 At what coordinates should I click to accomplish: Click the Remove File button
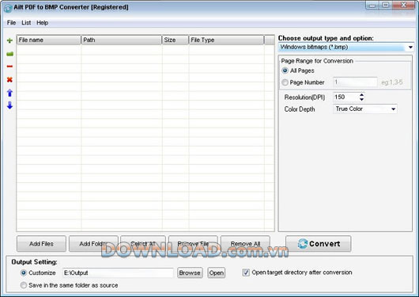click(x=193, y=244)
